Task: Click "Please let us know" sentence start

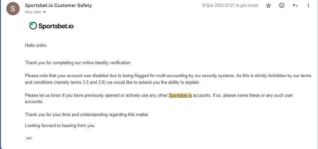Action: [43, 95]
